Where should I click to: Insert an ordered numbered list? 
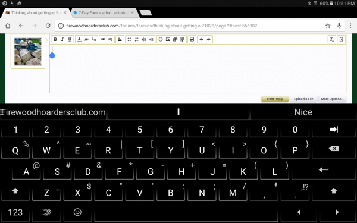tap(137, 39)
